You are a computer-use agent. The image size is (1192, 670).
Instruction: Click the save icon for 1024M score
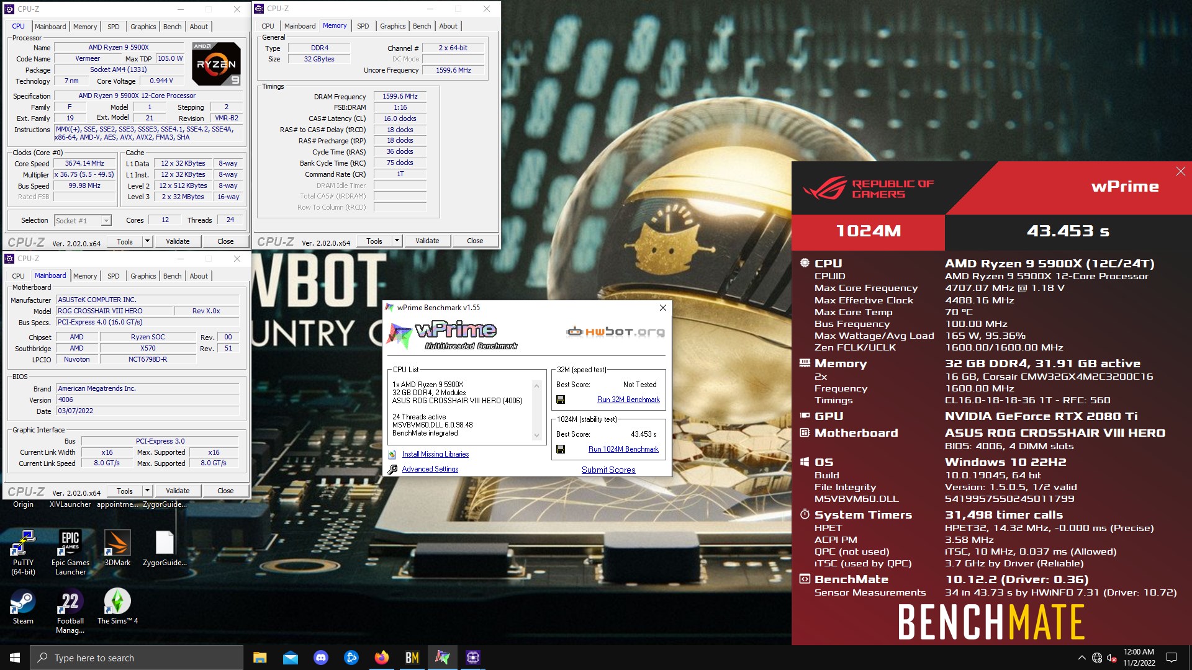click(561, 450)
